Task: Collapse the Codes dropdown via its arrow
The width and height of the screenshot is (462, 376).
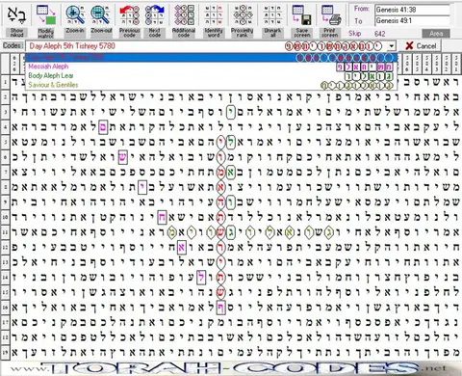Action: (391, 46)
